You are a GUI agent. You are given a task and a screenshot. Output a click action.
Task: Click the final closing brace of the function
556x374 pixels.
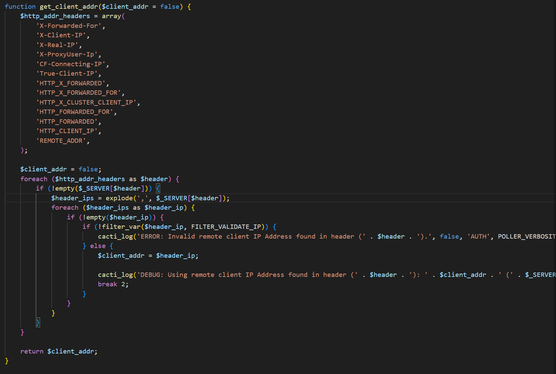7,361
